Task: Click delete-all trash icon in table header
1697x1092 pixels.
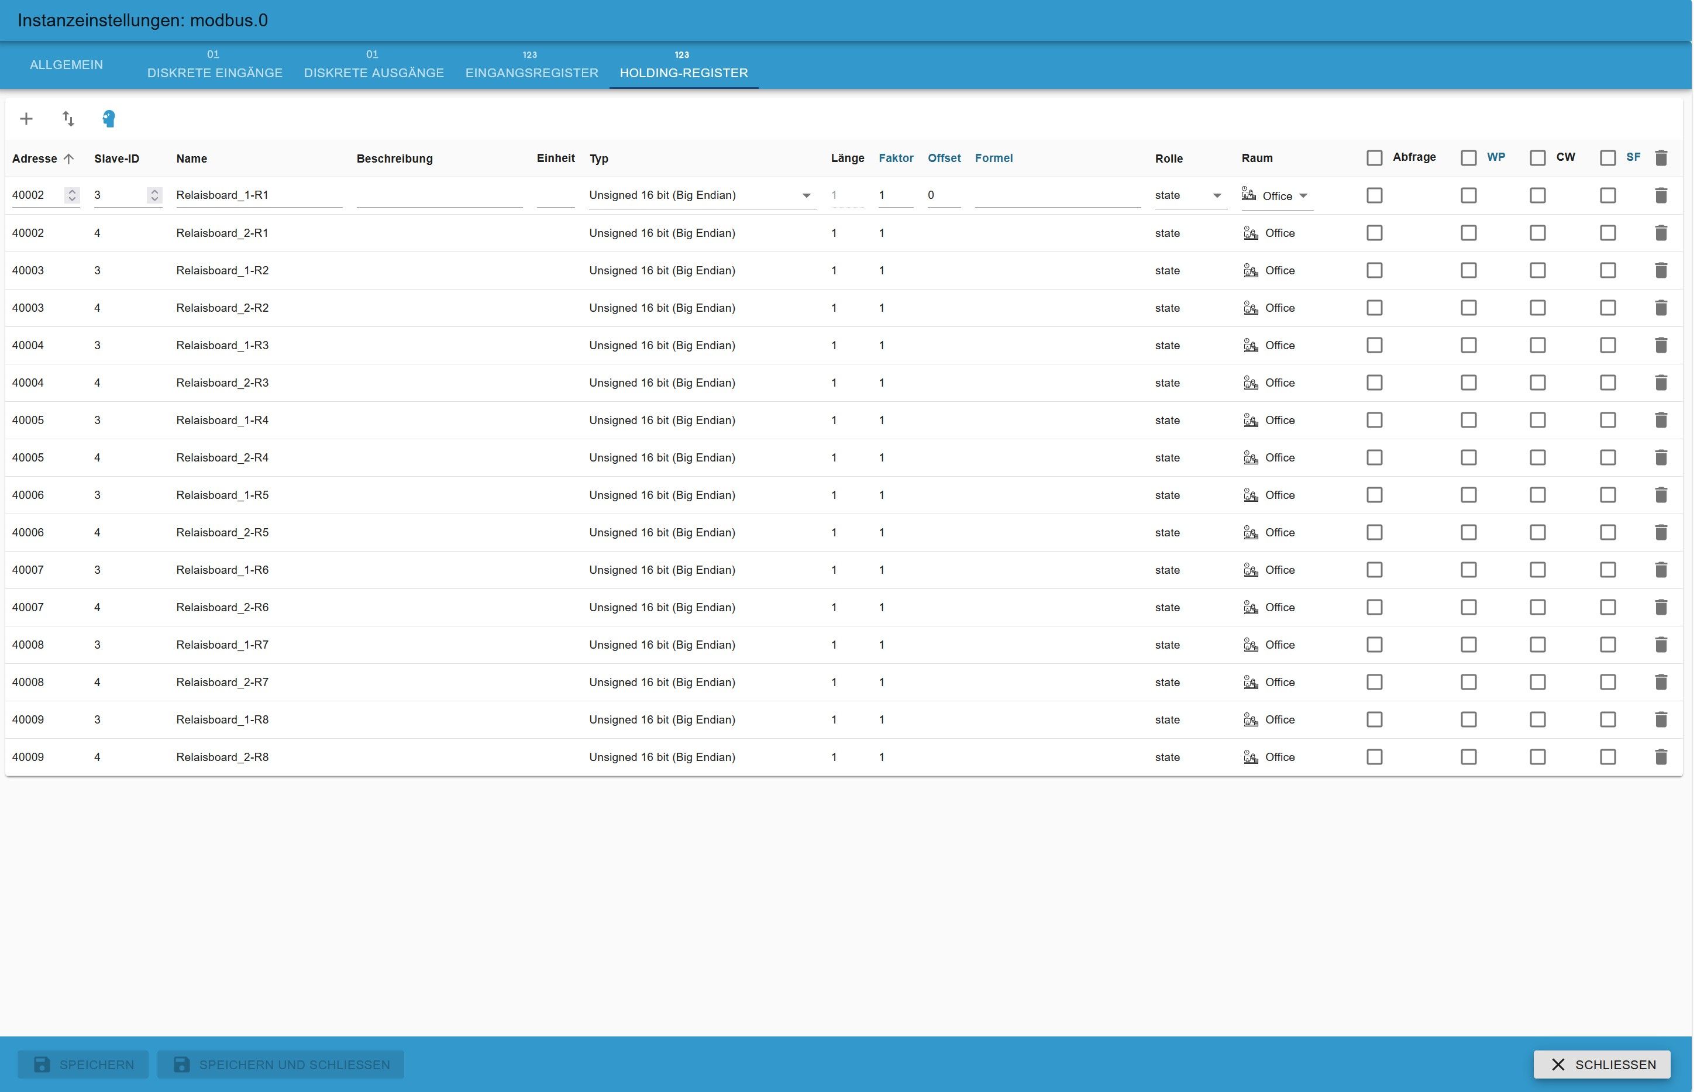Action: tap(1660, 157)
